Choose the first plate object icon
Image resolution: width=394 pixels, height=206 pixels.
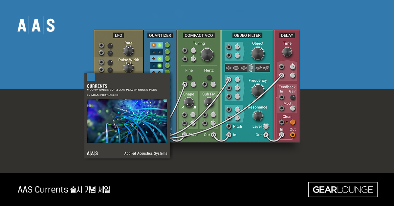229,68
